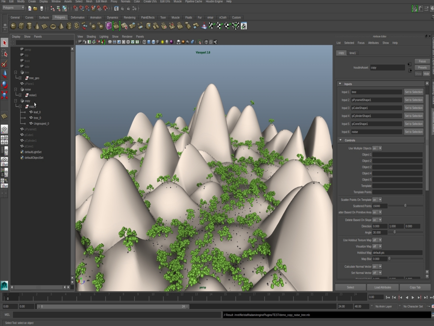
Task: Toggle Visualize Map option
Action: (377, 247)
